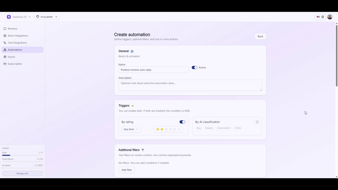Select the Reviews speech bubble icon

[5, 28]
